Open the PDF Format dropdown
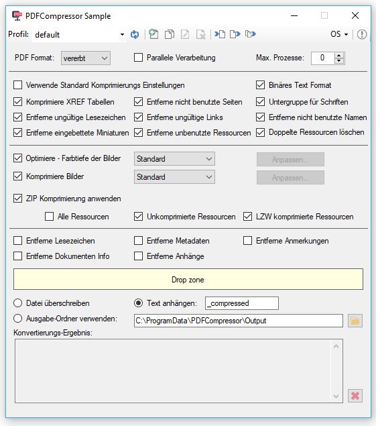376x426 pixels. pos(86,58)
